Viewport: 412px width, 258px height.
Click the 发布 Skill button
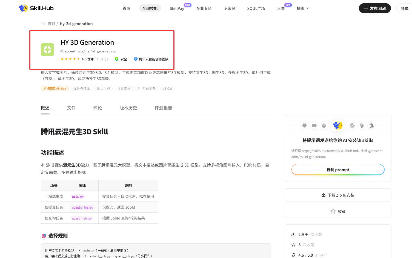point(375,8)
